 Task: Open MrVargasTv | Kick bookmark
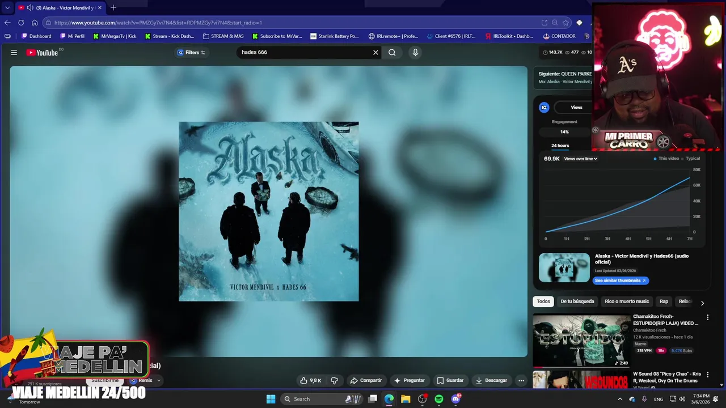115,36
